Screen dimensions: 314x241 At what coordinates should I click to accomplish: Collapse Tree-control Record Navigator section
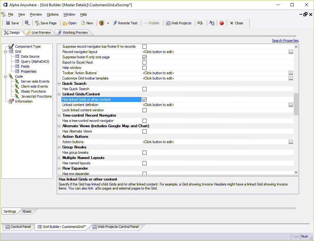[x=59, y=115]
